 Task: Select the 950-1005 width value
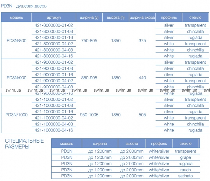tap(89, 115)
